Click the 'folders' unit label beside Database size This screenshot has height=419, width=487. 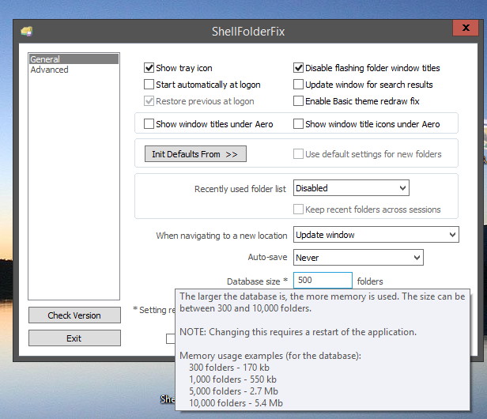[370, 281]
